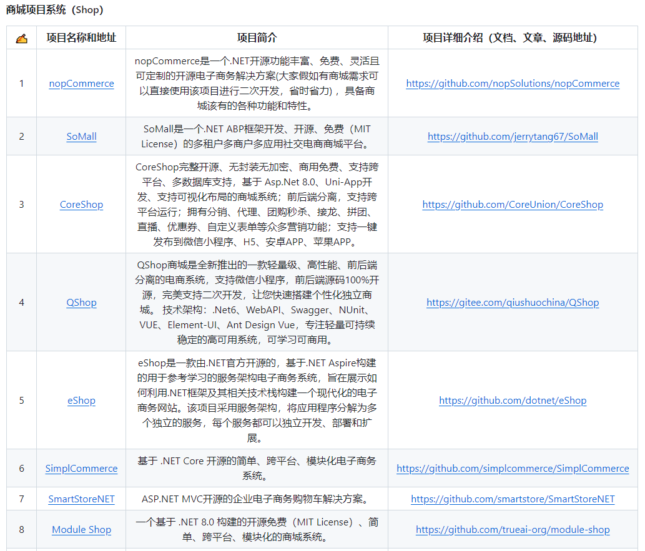The width and height of the screenshot is (645, 551).
Task: Click the 项目名称和地址 column header
Action: 81,38
